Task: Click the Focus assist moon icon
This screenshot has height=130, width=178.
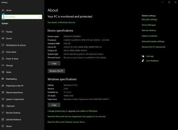Action: [3, 52]
